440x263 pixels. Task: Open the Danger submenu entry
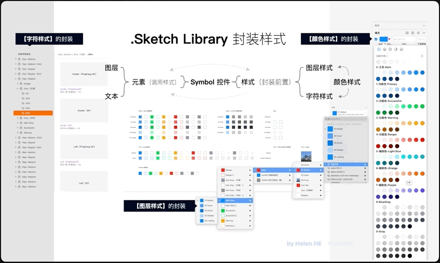pyautogui.click(x=236, y=170)
